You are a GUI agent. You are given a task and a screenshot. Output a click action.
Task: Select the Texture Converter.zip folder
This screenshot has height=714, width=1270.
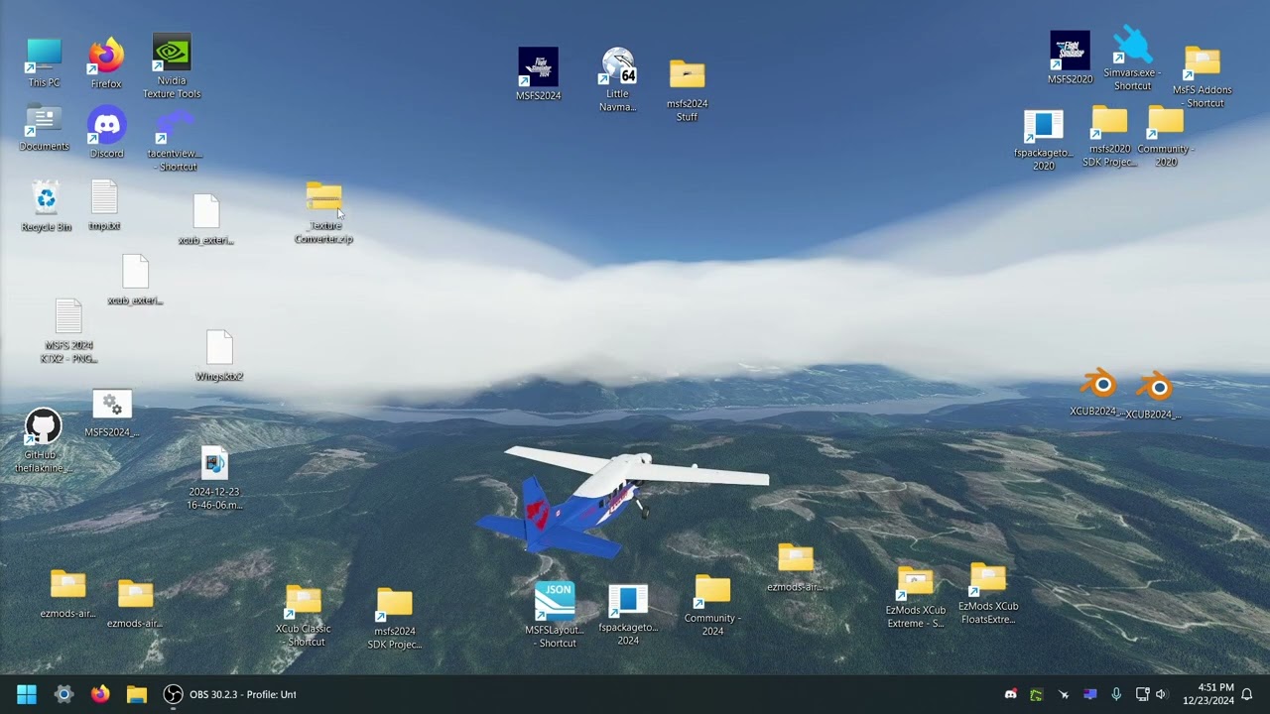[323, 213]
